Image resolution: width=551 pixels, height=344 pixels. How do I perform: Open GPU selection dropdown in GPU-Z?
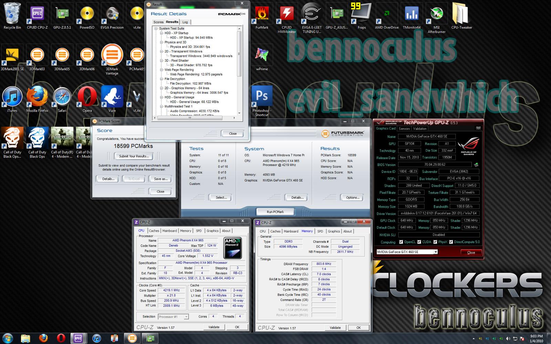pyautogui.click(x=435, y=252)
